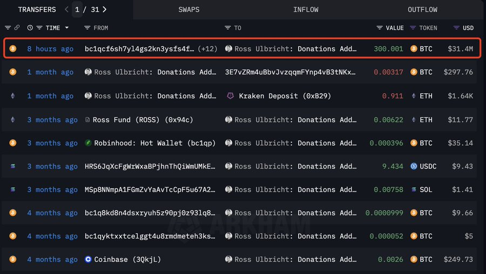Expand the TIME sort dropdown arrow

click(66, 28)
